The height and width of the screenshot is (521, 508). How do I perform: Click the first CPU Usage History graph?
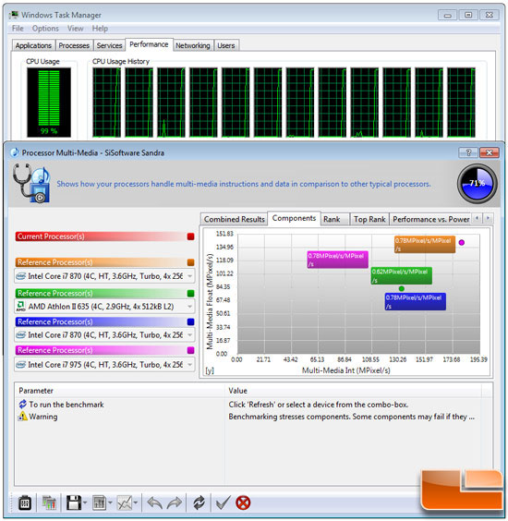(106, 103)
